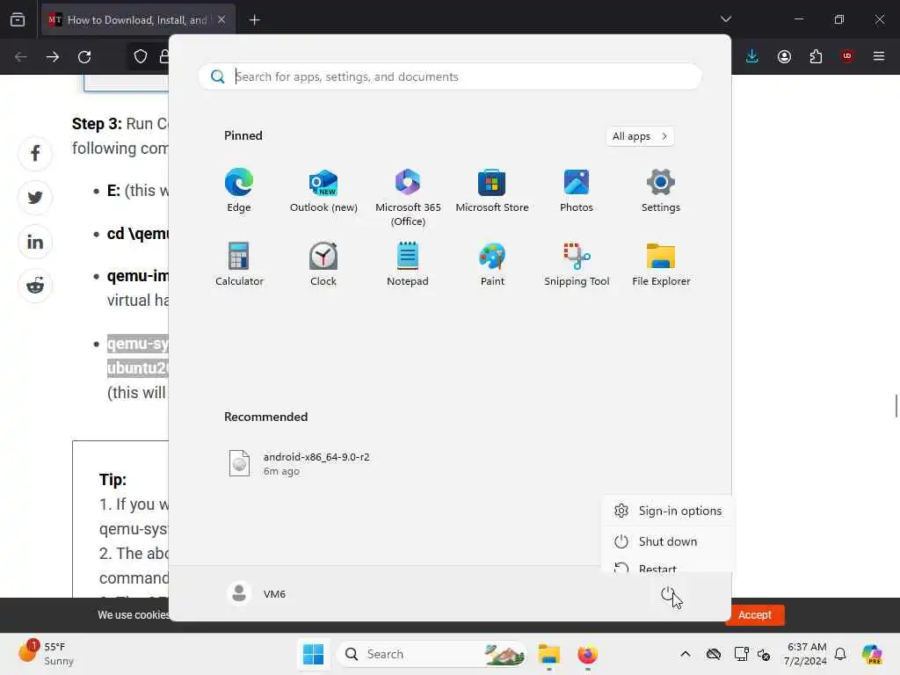Image resolution: width=900 pixels, height=675 pixels.
Task: Open the Firefox account icon
Action: (784, 56)
